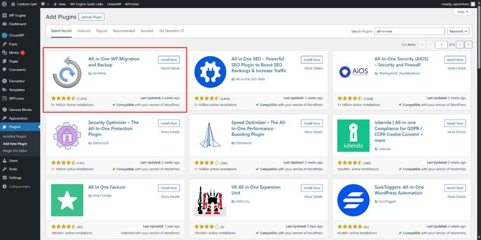The height and width of the screenshot is (240, 481).
Task: Switch to the Featured tab
Action: [x=84, y=31]
